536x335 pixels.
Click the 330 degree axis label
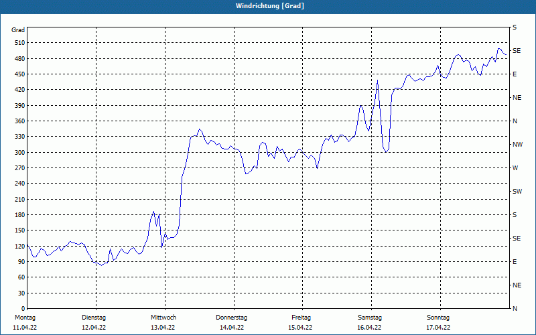pos(20,137)
